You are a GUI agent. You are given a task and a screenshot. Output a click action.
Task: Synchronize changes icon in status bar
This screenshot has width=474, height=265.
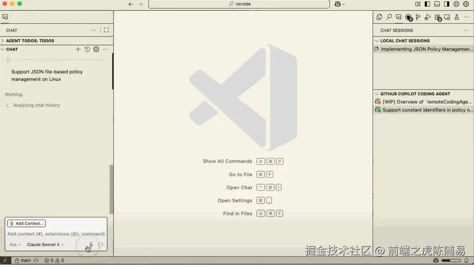tap(36, 261)
